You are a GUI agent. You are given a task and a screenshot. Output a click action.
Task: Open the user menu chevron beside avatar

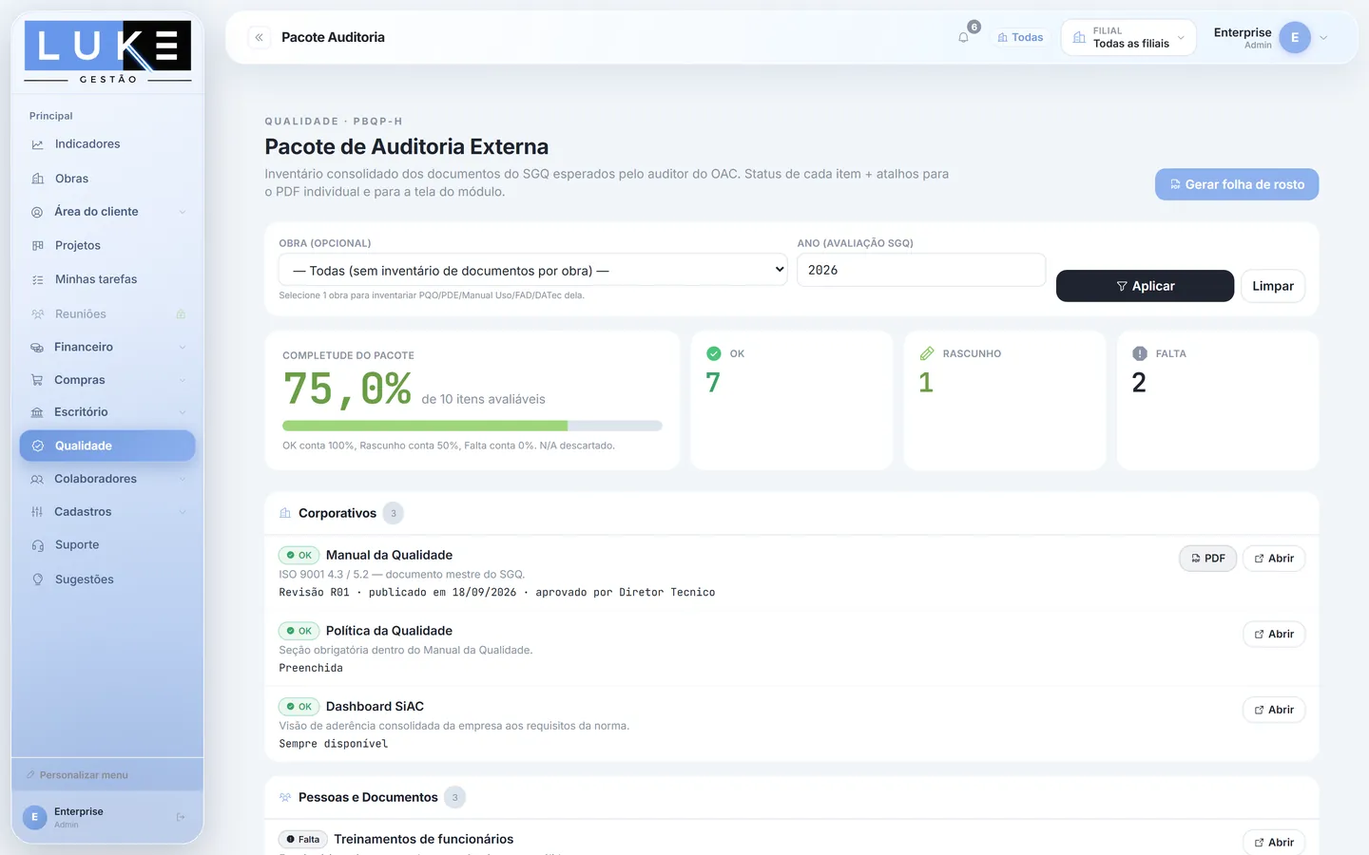(x=1323, y=38)
